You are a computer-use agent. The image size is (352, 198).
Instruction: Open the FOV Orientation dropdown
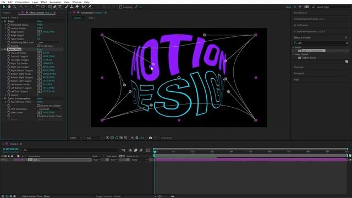pyautogui.click(x=50, y=109)
